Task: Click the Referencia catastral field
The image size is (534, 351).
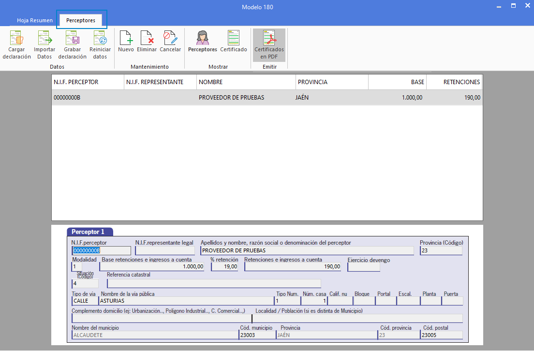Action: coord(214,283)
